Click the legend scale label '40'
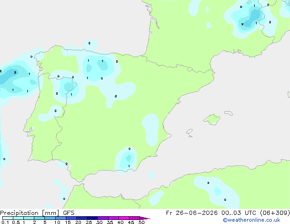290x224 pixels. [120, 222]
